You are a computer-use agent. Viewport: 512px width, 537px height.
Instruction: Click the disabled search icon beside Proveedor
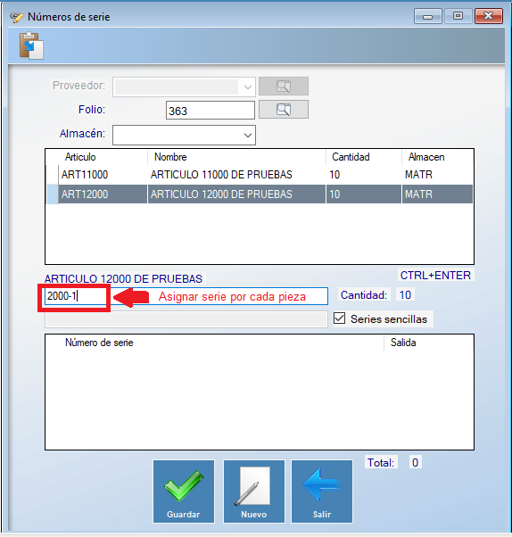284,86
